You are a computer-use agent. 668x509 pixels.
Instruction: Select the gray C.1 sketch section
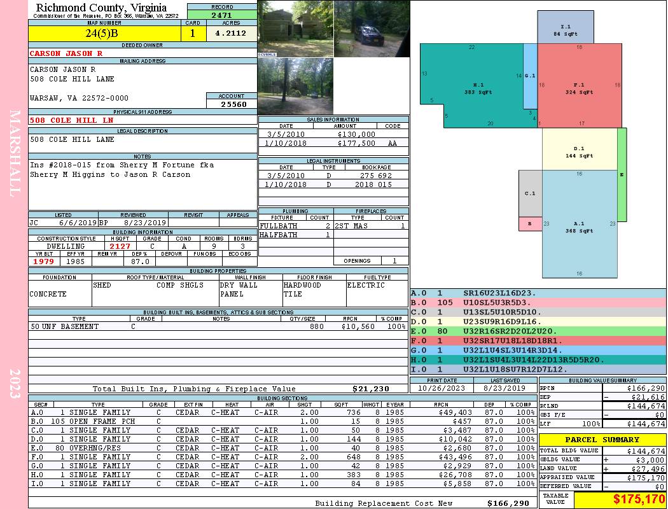click(530, 194)
